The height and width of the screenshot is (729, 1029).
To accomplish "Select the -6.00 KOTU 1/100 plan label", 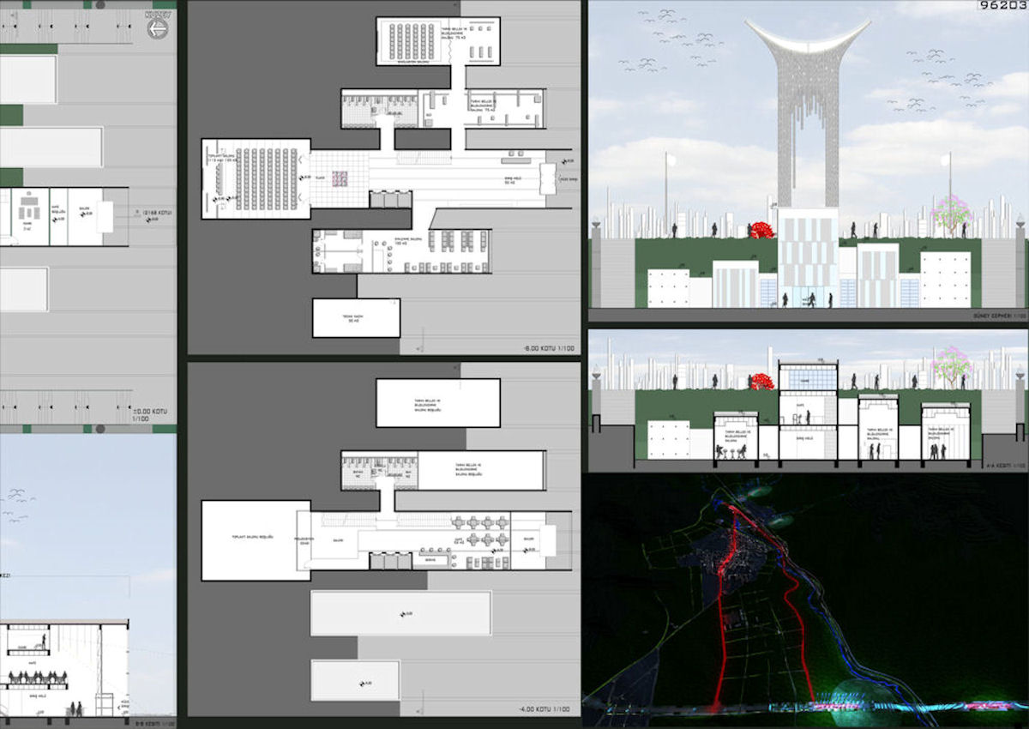I will click(549, 348).
